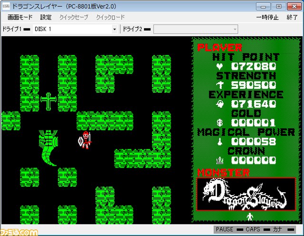The image size is (304, 236).
Task: Click the ドライブ1 access lamp label
Action: (x=16, y=29)
